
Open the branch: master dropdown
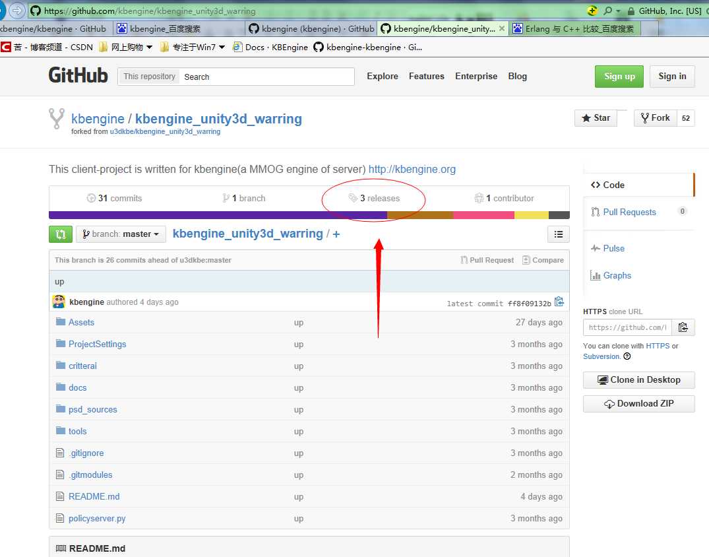coord(121,234)
